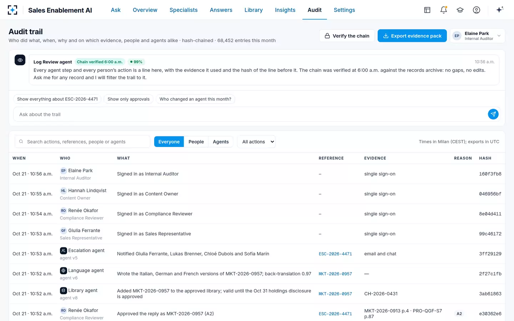
Task: Go to the Overview tab
Action: [x=145, y=10]
